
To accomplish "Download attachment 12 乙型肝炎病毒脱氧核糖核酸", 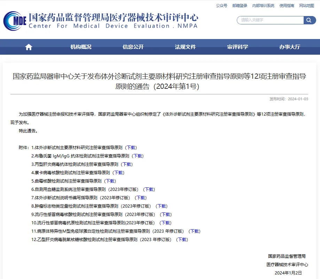I will click(182, 240).
